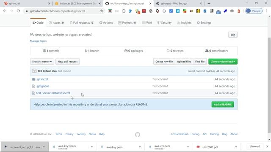Open Terms footer link
The height and width of the screenshot is (152, 271).
59,134
